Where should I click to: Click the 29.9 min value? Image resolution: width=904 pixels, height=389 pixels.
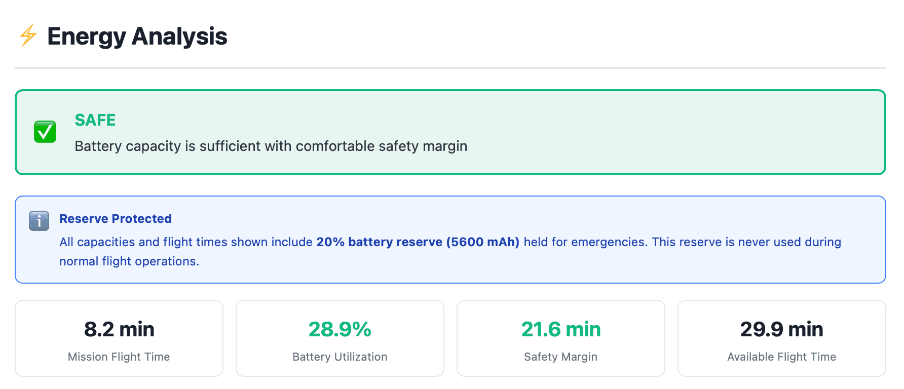click(x=781, y=329)
